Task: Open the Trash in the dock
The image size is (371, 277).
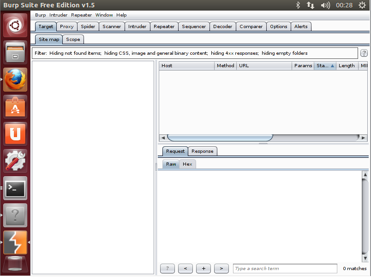Action: pyautogui.click(x=15, y=264)
